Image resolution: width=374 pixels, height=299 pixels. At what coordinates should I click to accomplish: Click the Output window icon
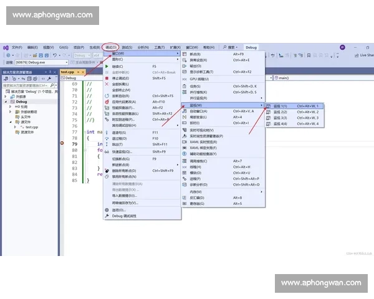(x=185, y=66)
